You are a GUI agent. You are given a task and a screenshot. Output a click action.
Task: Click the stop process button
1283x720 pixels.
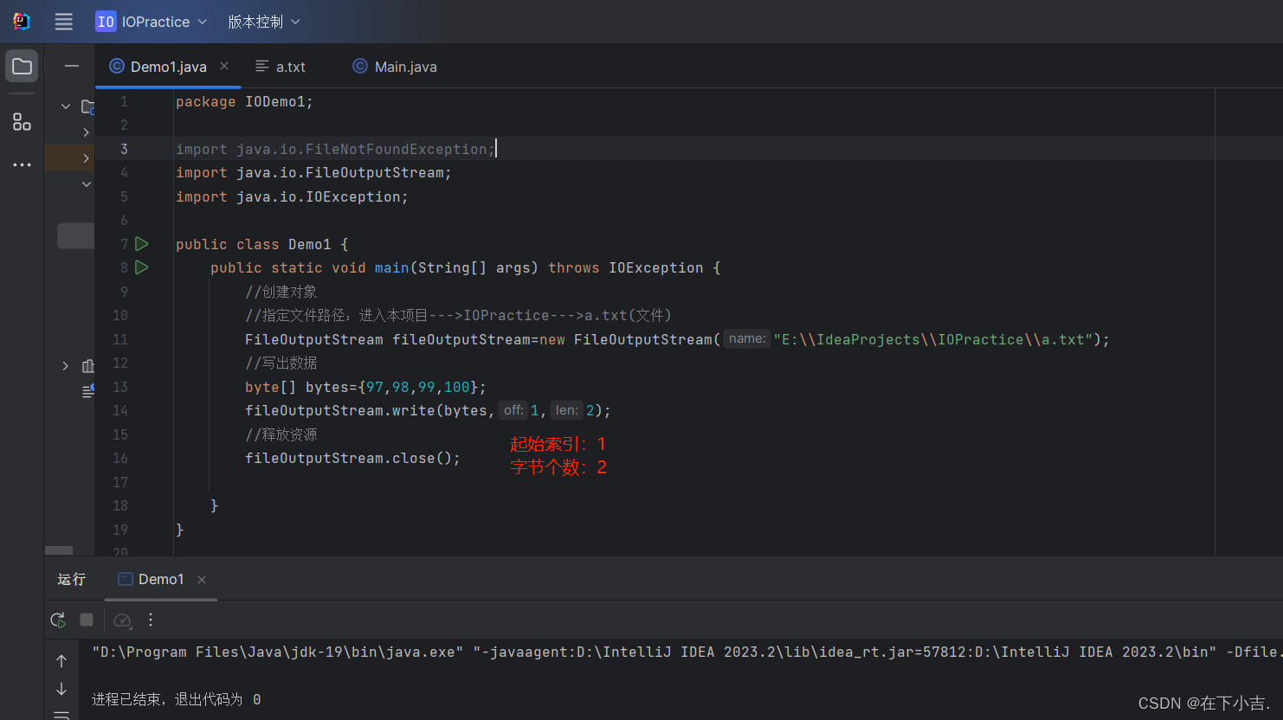(87, 620)
